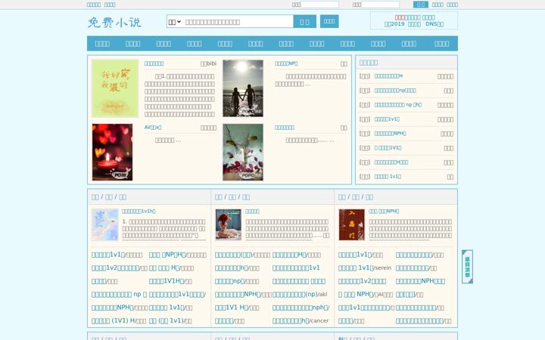Focus the username field in the top bar
Screen dimensions: 545x340
[319, 5]
